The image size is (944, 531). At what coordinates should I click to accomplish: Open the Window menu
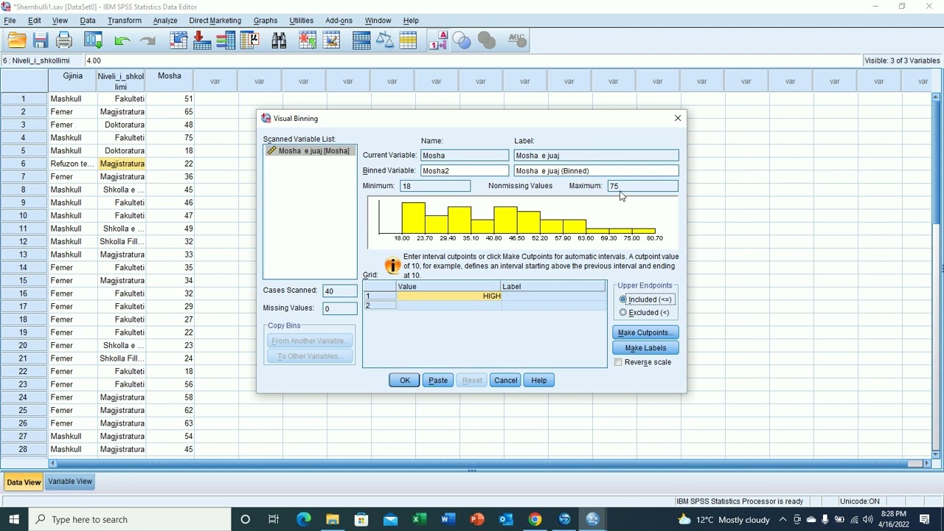pyautogui.click(x=378, y=21)
